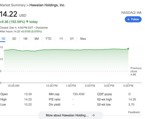145x119 pixels.
Task: Select the 1Y time range
Action: pos(61,39)
